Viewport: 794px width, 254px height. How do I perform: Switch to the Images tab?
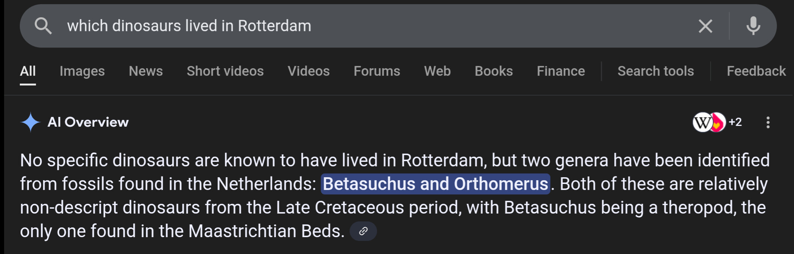pos(82,71)
